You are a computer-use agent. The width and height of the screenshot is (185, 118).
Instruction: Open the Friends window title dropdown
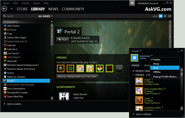pos(141,51)
